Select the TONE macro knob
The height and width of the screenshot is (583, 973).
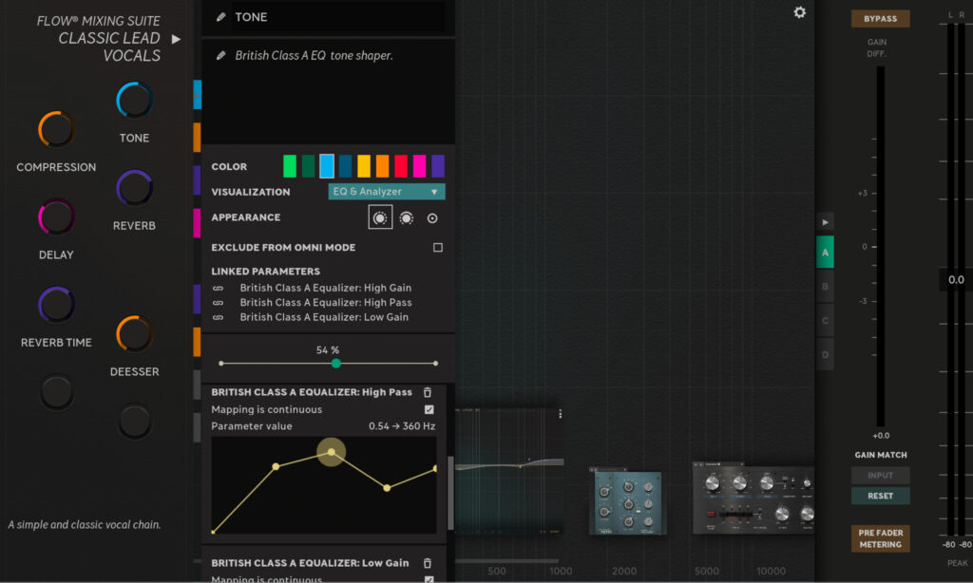pos(134,101)
